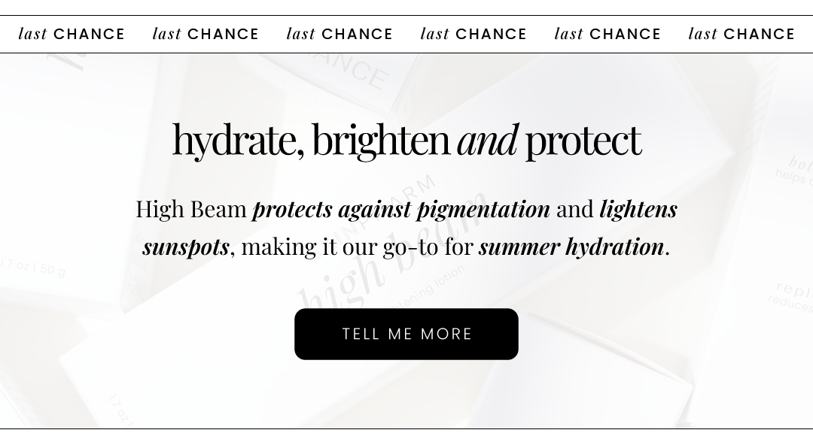This screenshot has height=436, width=813.
Task: Click the bold word lightens
Action: tap(638, 210)
